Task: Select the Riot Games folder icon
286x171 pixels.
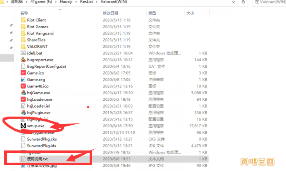Action: pos(23,27)
